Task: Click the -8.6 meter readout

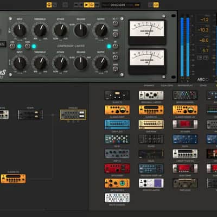Action: click(x=204, y=40)
